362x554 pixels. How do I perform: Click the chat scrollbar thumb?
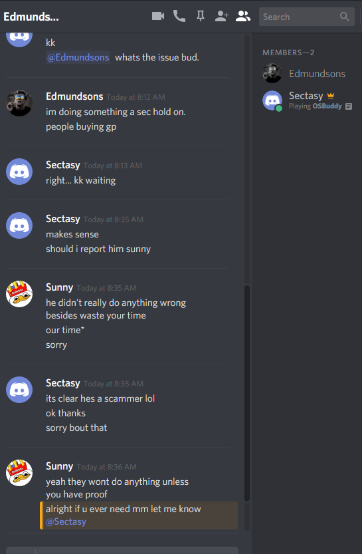click(x=247, y=393)
